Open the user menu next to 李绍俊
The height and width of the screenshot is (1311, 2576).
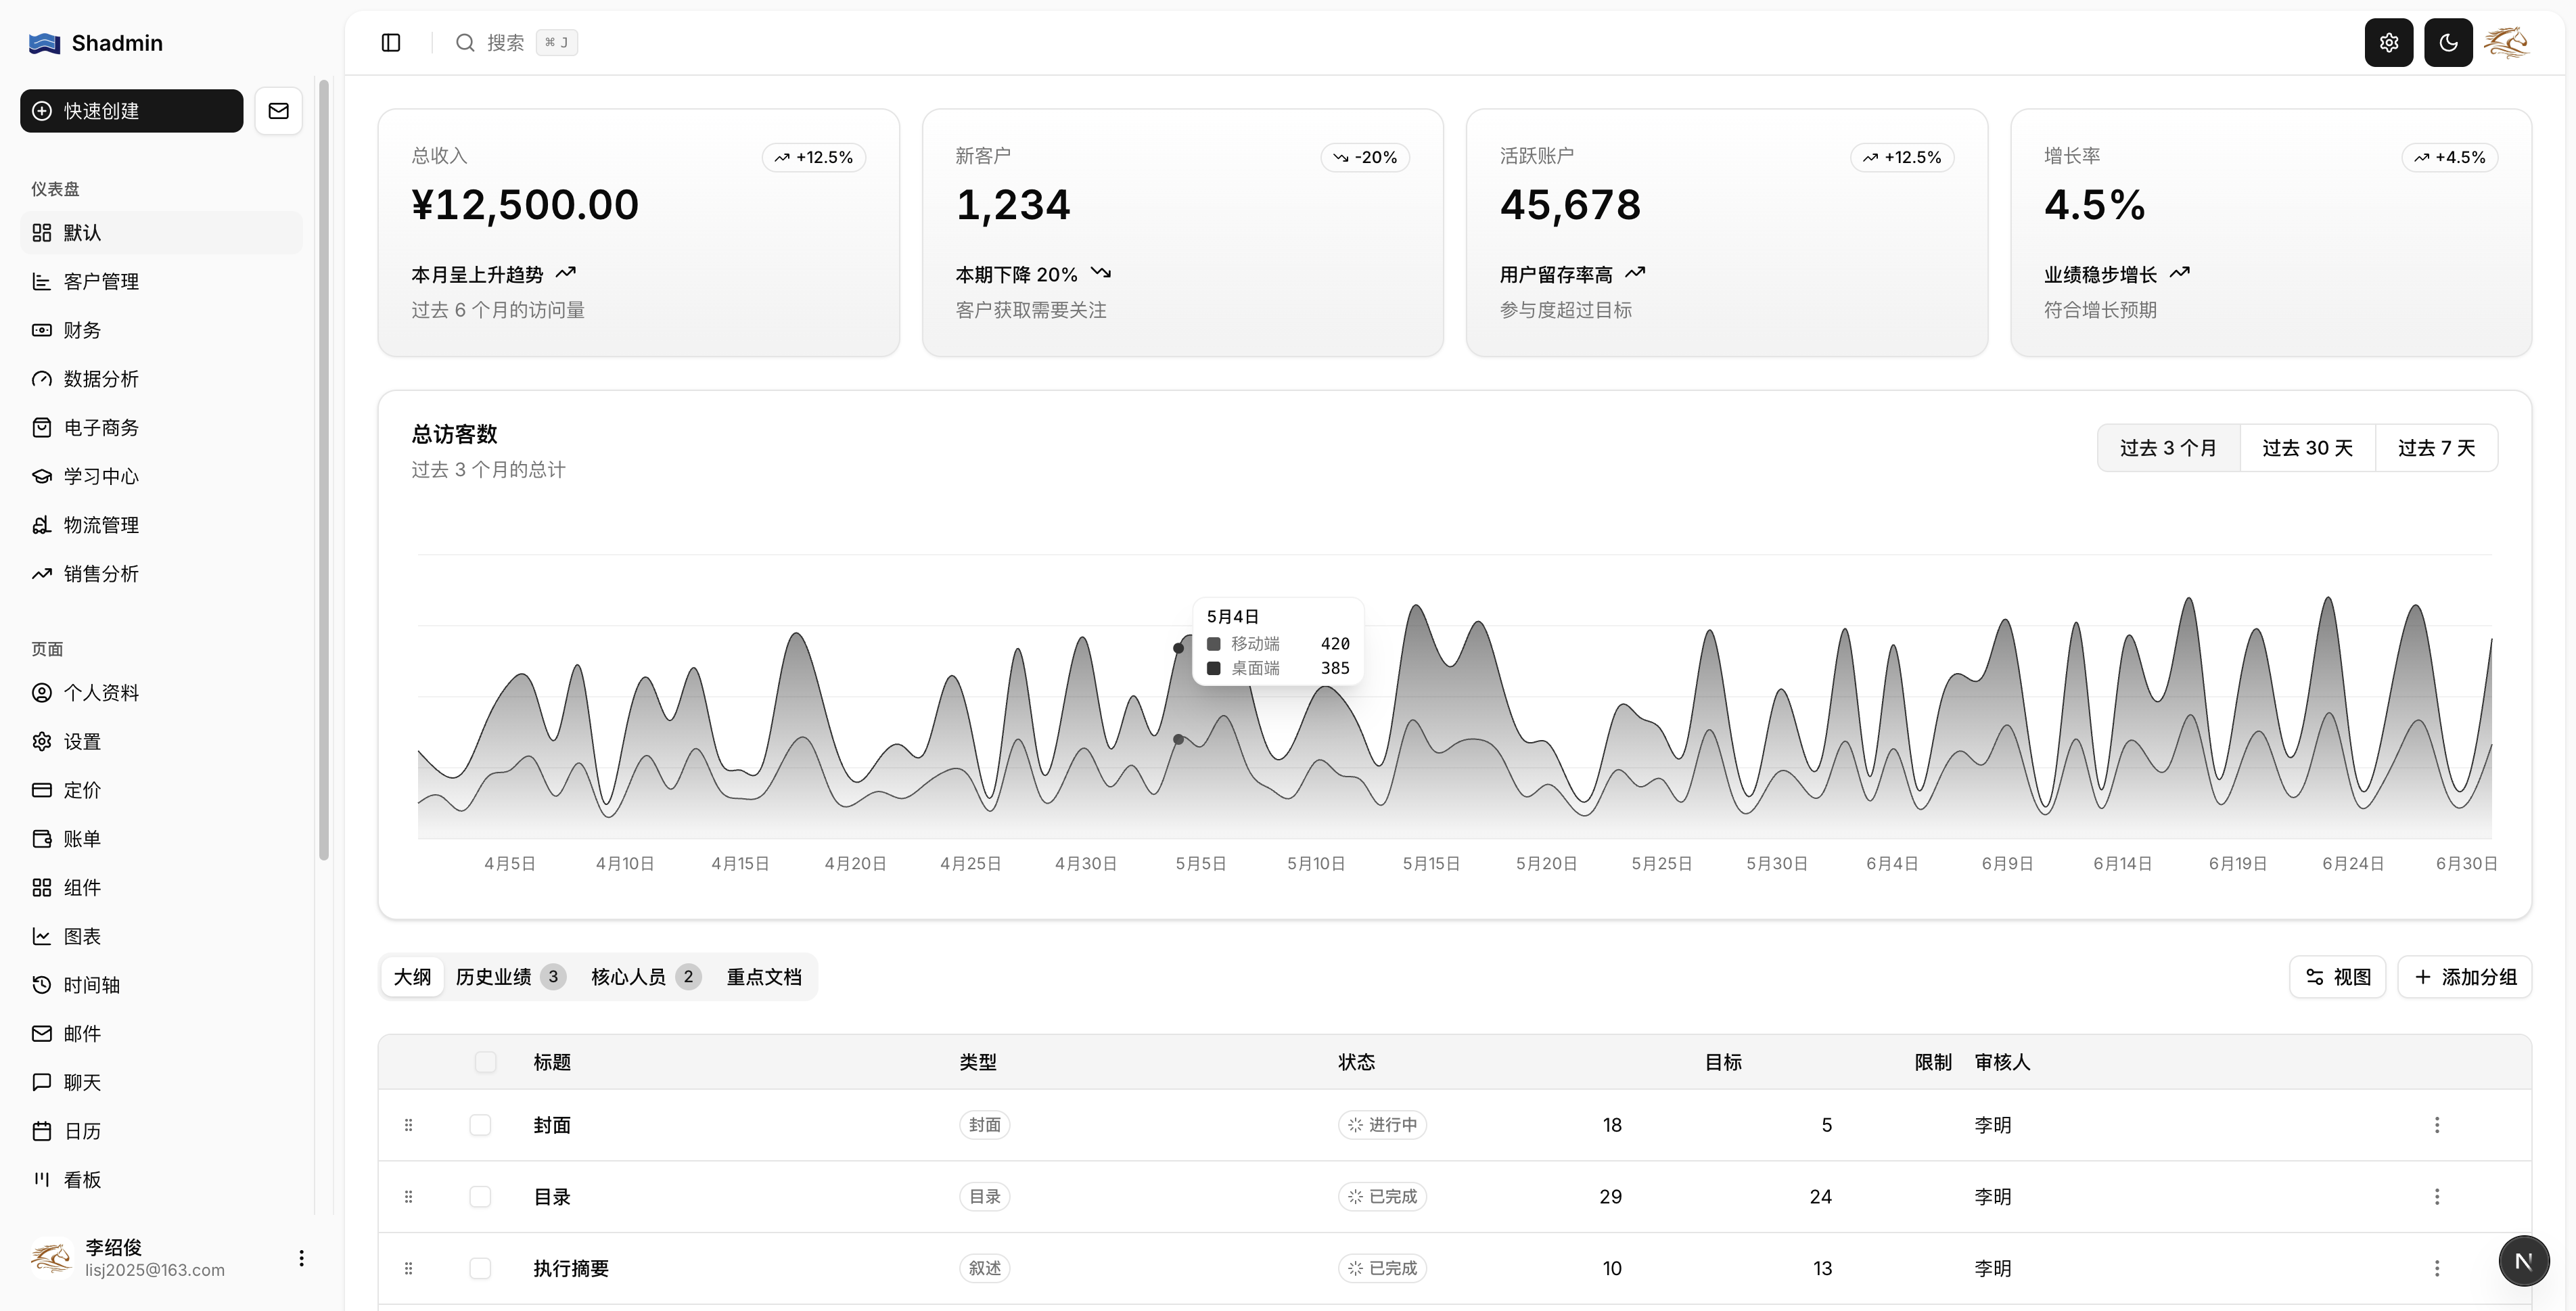coord(301,1258)
